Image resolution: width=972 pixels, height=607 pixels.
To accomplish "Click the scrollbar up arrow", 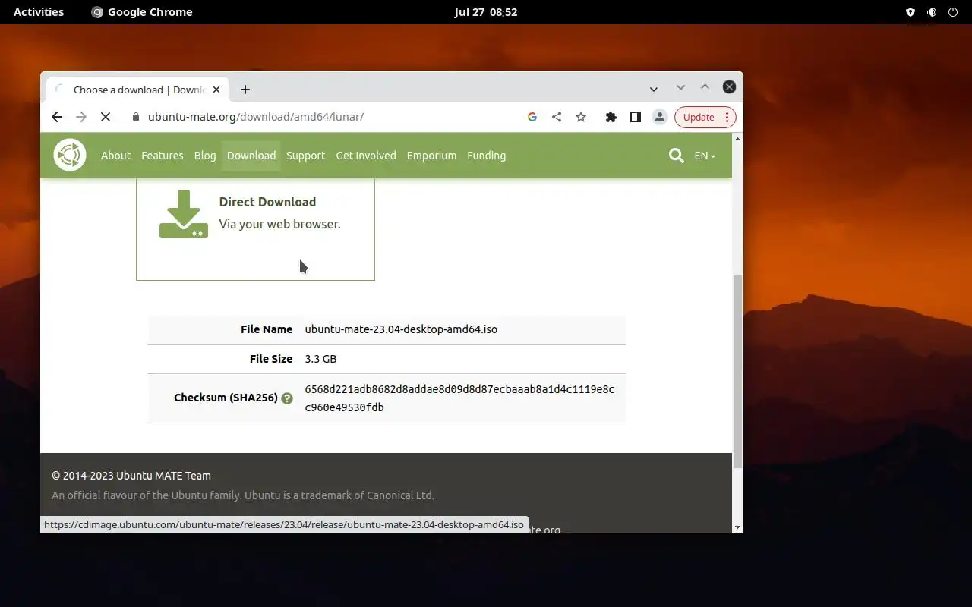I will [x=737, y=138].
